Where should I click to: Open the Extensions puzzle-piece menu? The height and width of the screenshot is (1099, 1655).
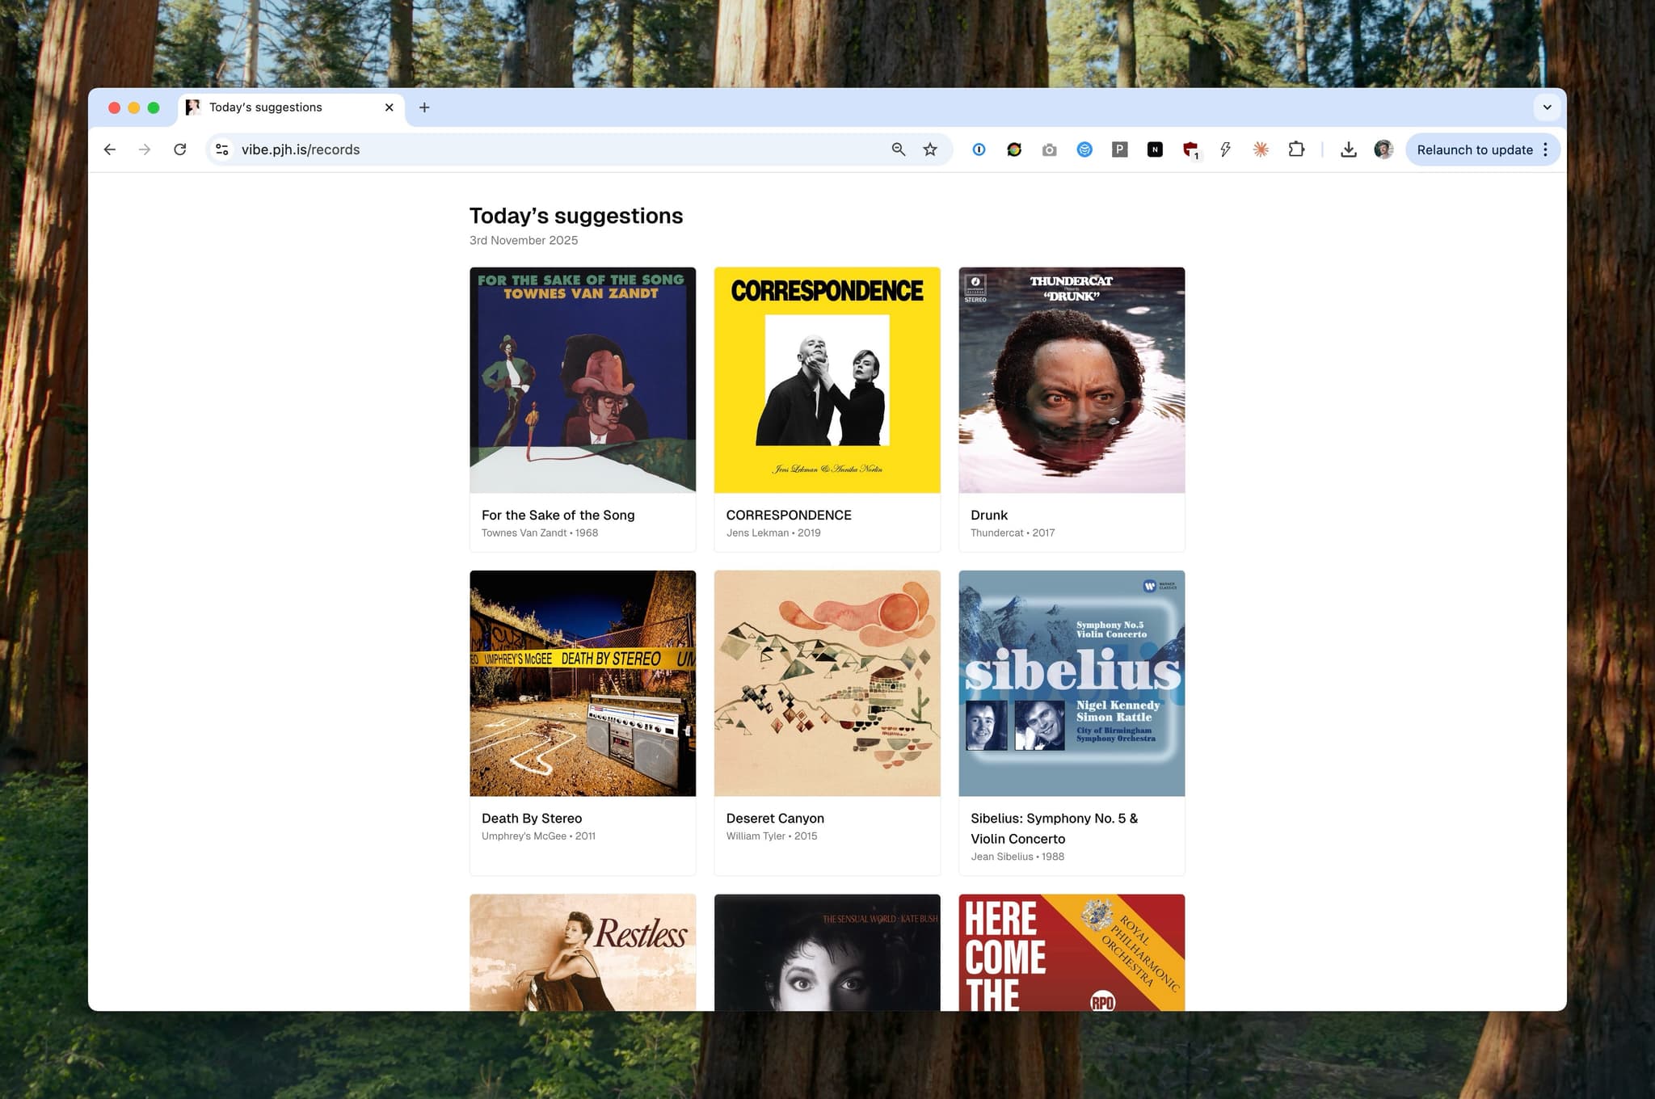1295,149
